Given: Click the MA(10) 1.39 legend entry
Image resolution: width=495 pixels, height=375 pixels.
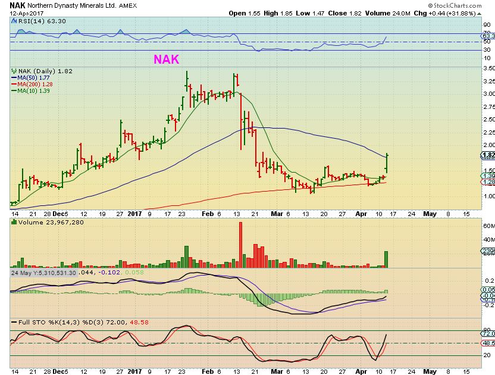Looking at the screenshot, I should (30, 91).
